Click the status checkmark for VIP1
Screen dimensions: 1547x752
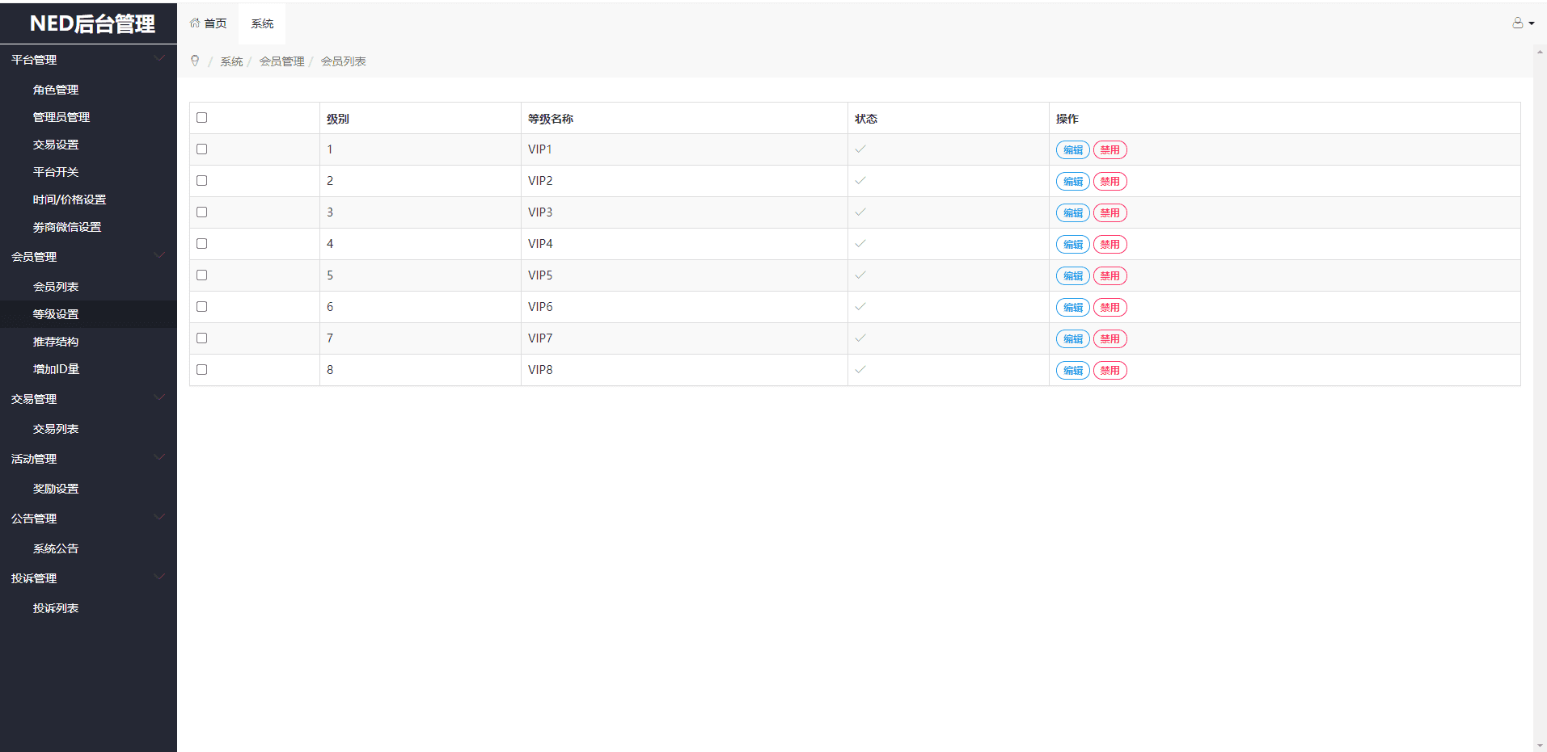point(860,149)
